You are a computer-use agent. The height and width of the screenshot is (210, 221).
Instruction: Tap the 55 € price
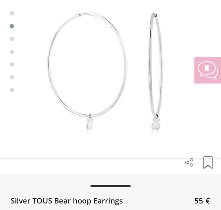[x=202, y=201]
